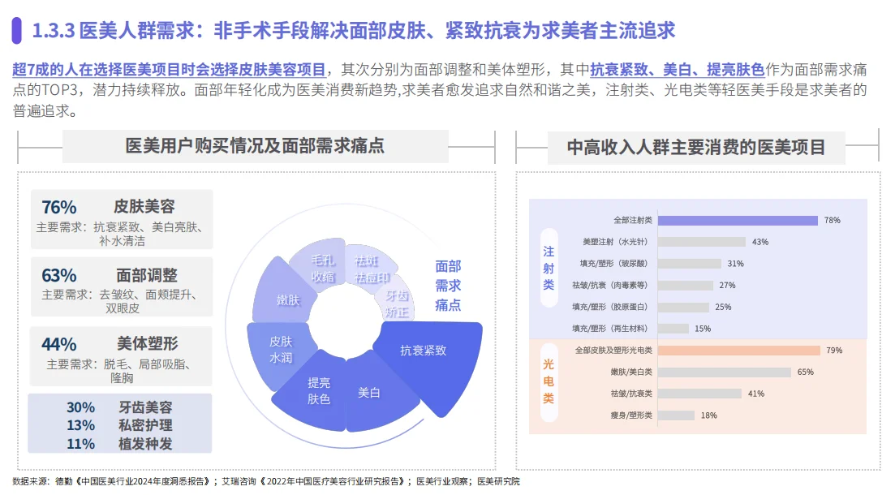The image size is (895, 495).
Task: Click the 瘦身/塑形类 row label
Action: tap(631, 415)
